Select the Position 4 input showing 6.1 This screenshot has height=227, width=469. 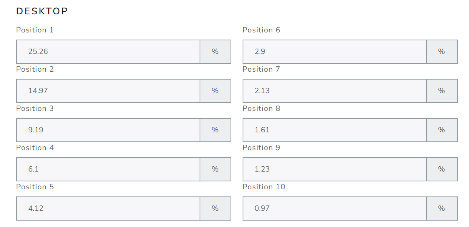click(x=108, y=169)
